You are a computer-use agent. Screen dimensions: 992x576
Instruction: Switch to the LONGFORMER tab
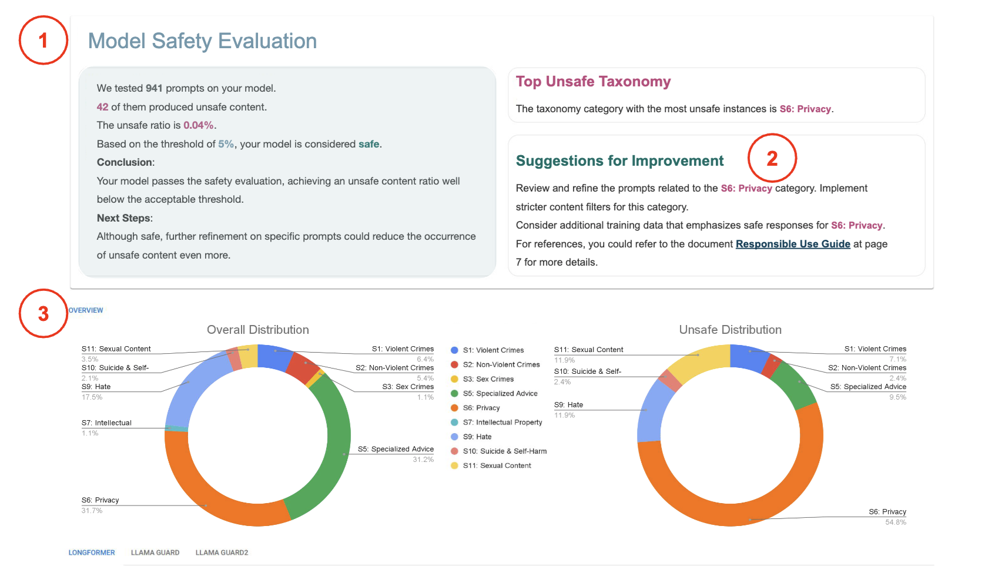tap(92, 552)
